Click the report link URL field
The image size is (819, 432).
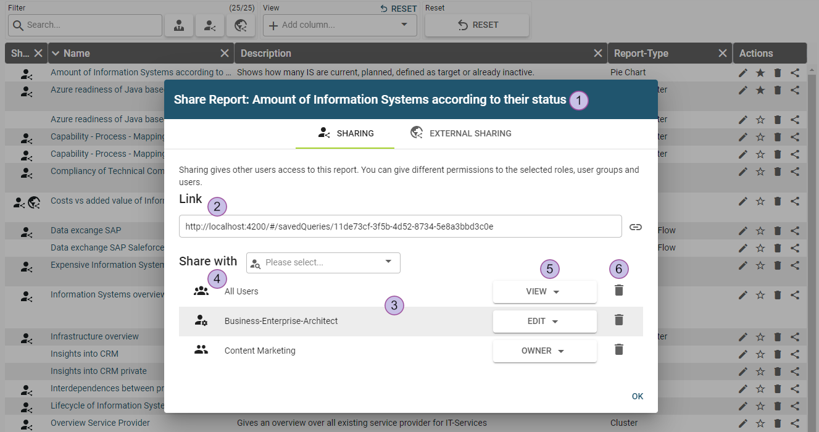pyautogui.click(x=400, y=226)
